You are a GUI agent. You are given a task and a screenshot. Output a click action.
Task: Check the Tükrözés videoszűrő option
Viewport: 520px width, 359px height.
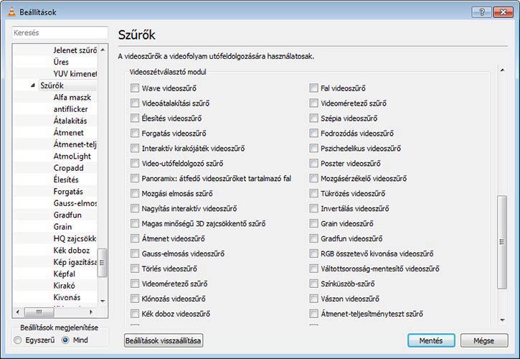pyautogui.click(x=314, y=193)
